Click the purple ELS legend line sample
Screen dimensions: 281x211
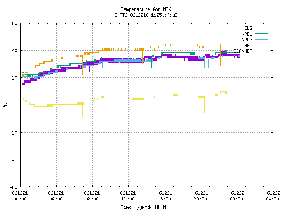(x=262, y=28)
